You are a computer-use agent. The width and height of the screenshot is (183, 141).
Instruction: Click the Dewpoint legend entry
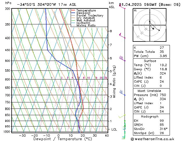(86, 13)
